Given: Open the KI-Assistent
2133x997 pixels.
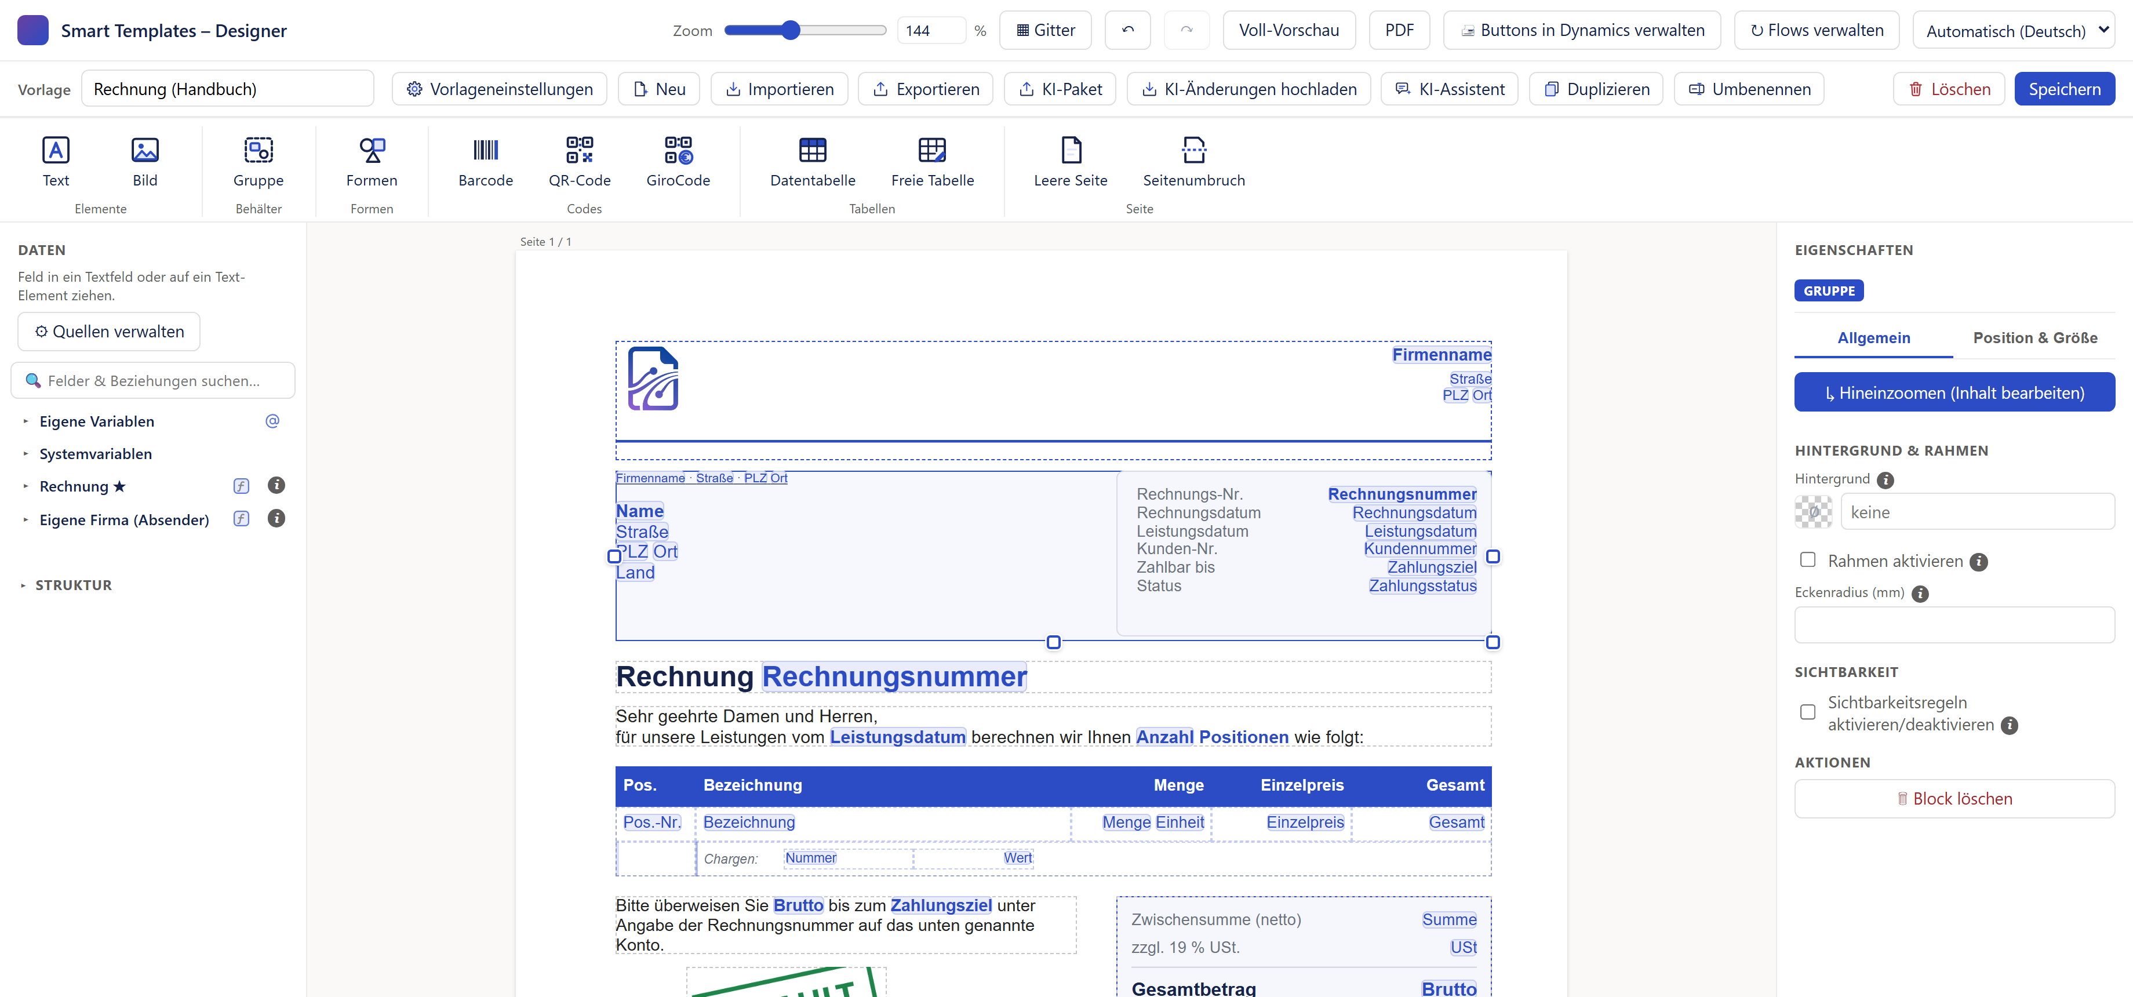Looking at the screenshot, I should 1449,89.
